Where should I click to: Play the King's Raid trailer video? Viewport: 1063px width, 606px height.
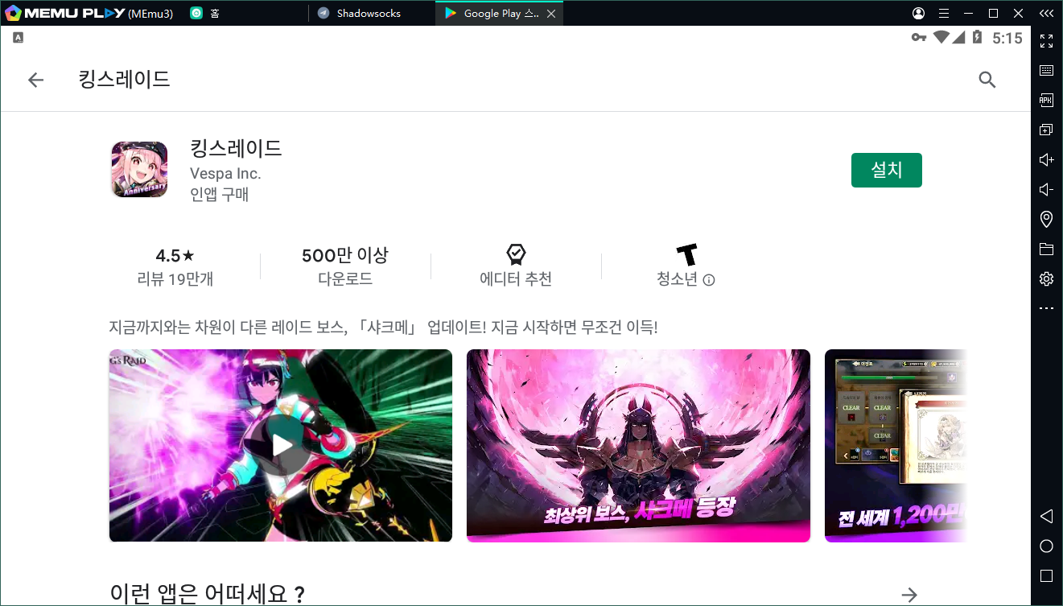click(x=281, y=445)
